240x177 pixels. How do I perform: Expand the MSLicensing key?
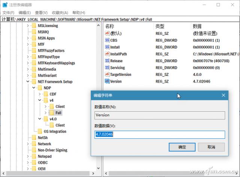coord(28,26)
